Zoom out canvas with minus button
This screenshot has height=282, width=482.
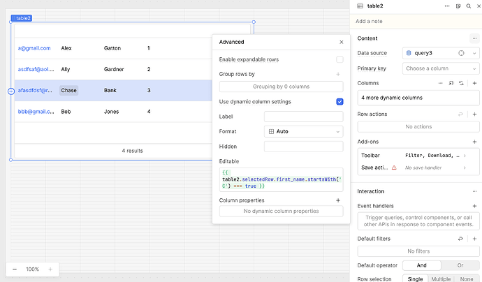pyautogui.click(x=15, y=269)
